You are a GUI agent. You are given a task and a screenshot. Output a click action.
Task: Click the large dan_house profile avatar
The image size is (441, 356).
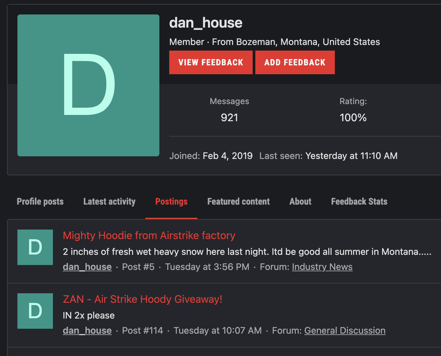point(88,85)
